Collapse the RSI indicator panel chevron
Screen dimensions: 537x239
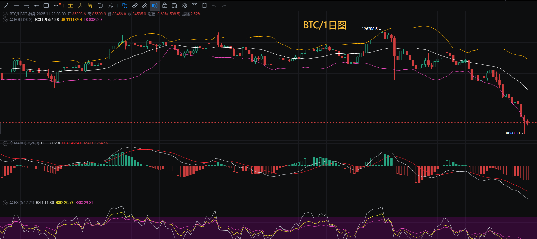coord(5,203)
